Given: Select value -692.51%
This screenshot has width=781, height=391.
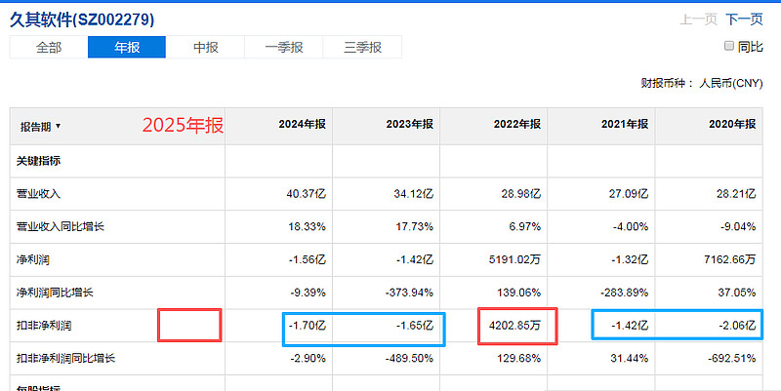Looking at the screenshot, I should 731,358.
